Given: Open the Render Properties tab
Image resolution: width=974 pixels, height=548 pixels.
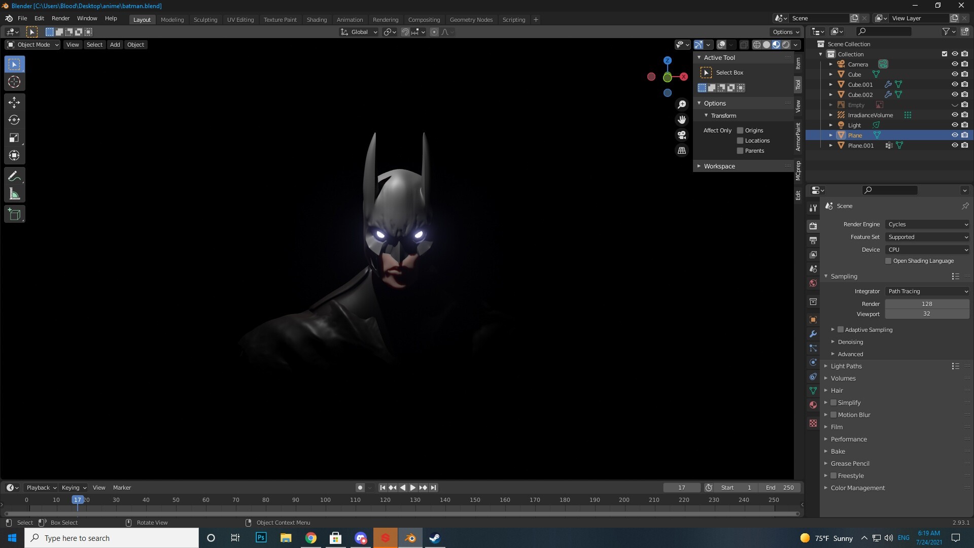Looking at the screenshot, I should tap(813, 225).
